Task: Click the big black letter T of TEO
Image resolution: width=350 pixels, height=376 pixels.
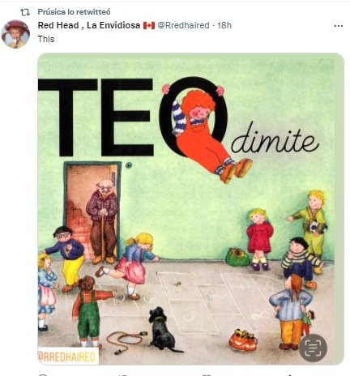Action: coord(67,117)
